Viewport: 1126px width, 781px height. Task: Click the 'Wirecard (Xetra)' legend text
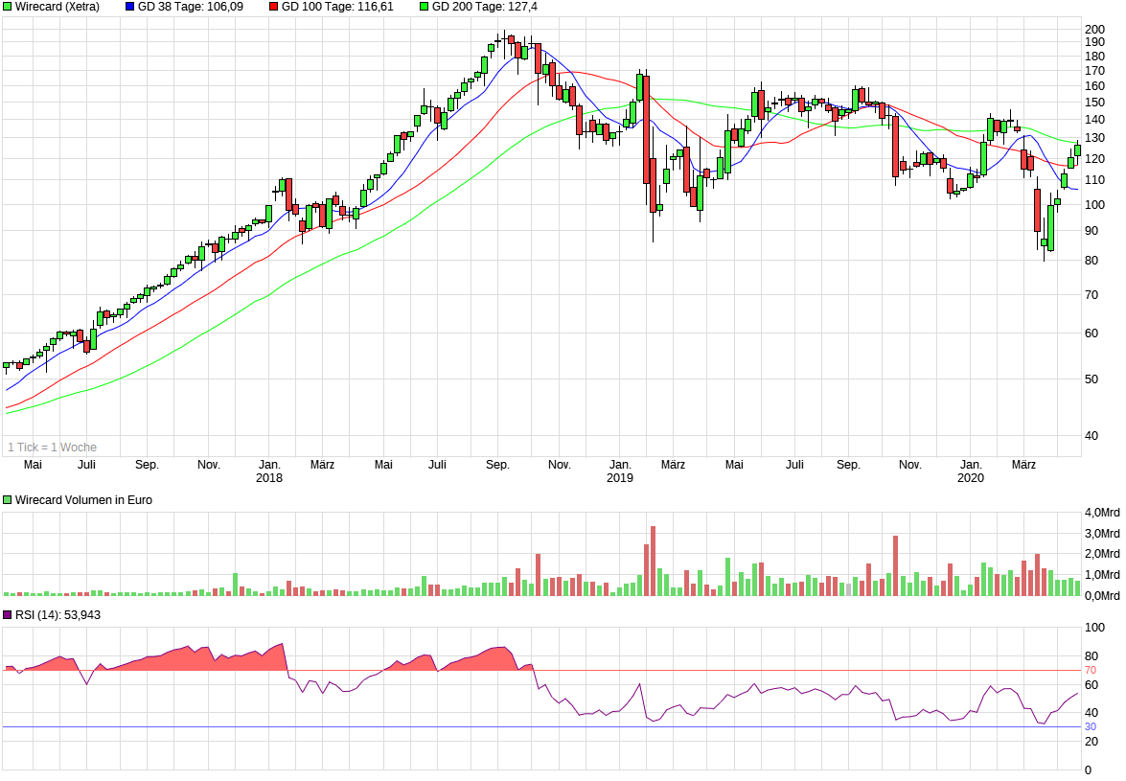[x=57, y=7]
